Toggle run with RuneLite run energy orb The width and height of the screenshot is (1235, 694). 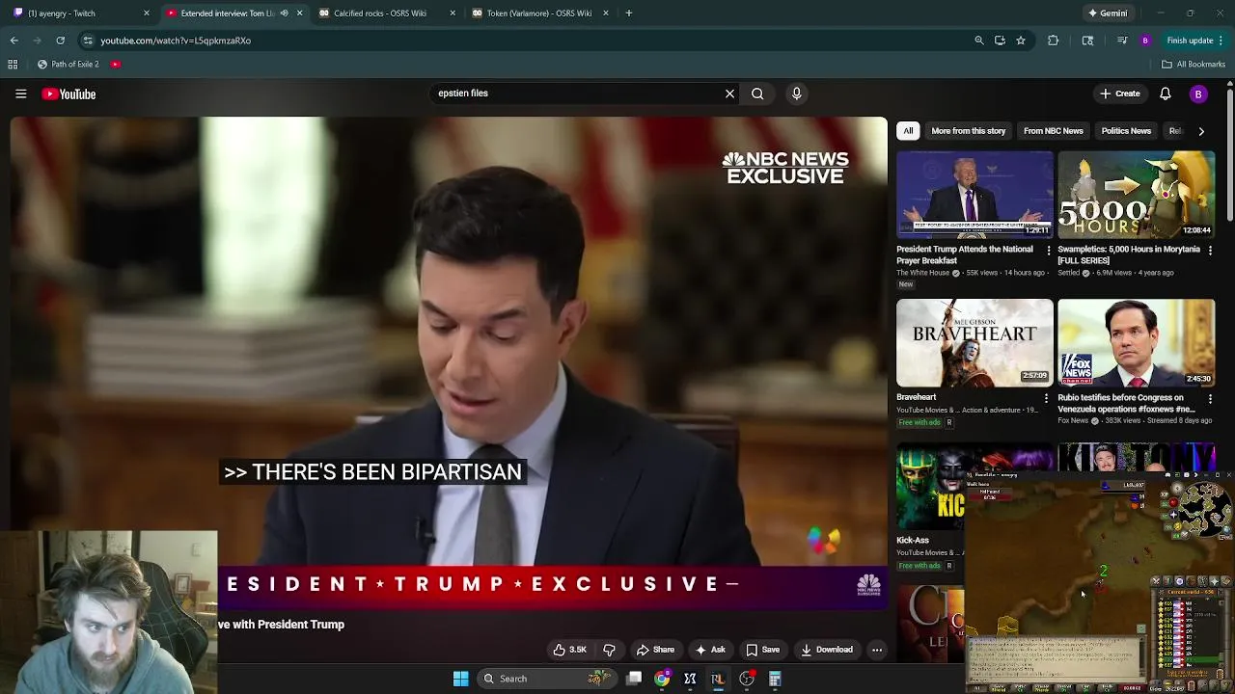[x=1176, y=527]
